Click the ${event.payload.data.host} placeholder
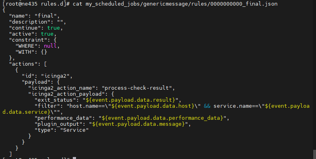The image size is (316, 159). [153, 106]
